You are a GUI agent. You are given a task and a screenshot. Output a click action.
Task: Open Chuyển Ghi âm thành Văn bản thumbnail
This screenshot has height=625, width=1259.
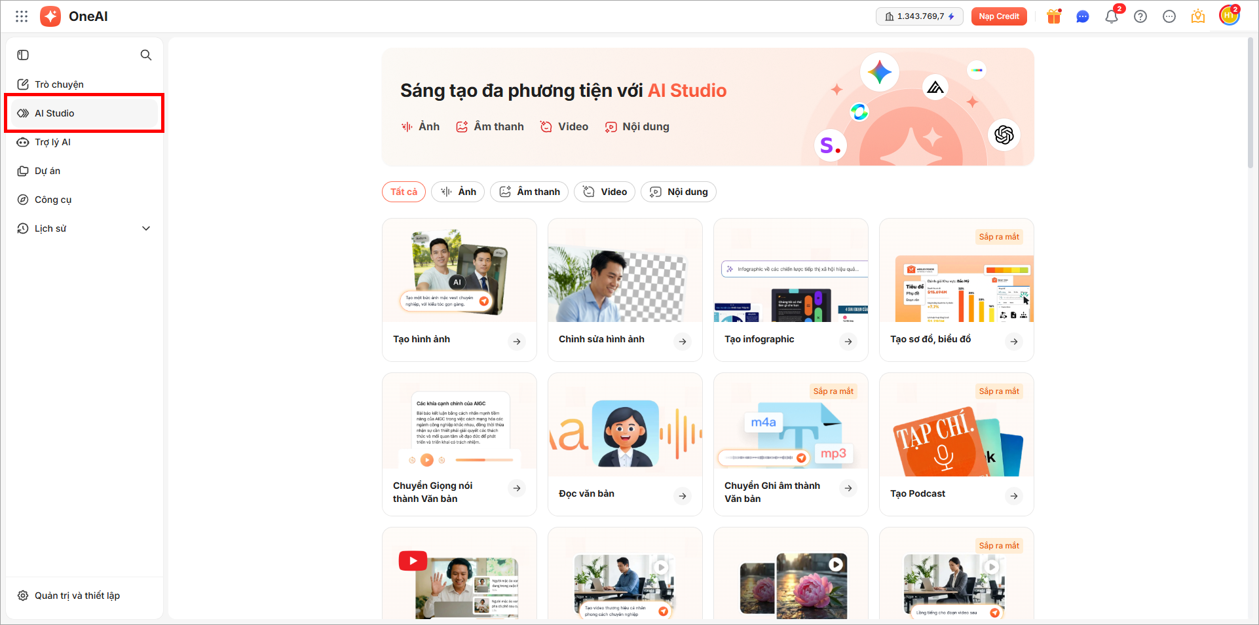791,421
